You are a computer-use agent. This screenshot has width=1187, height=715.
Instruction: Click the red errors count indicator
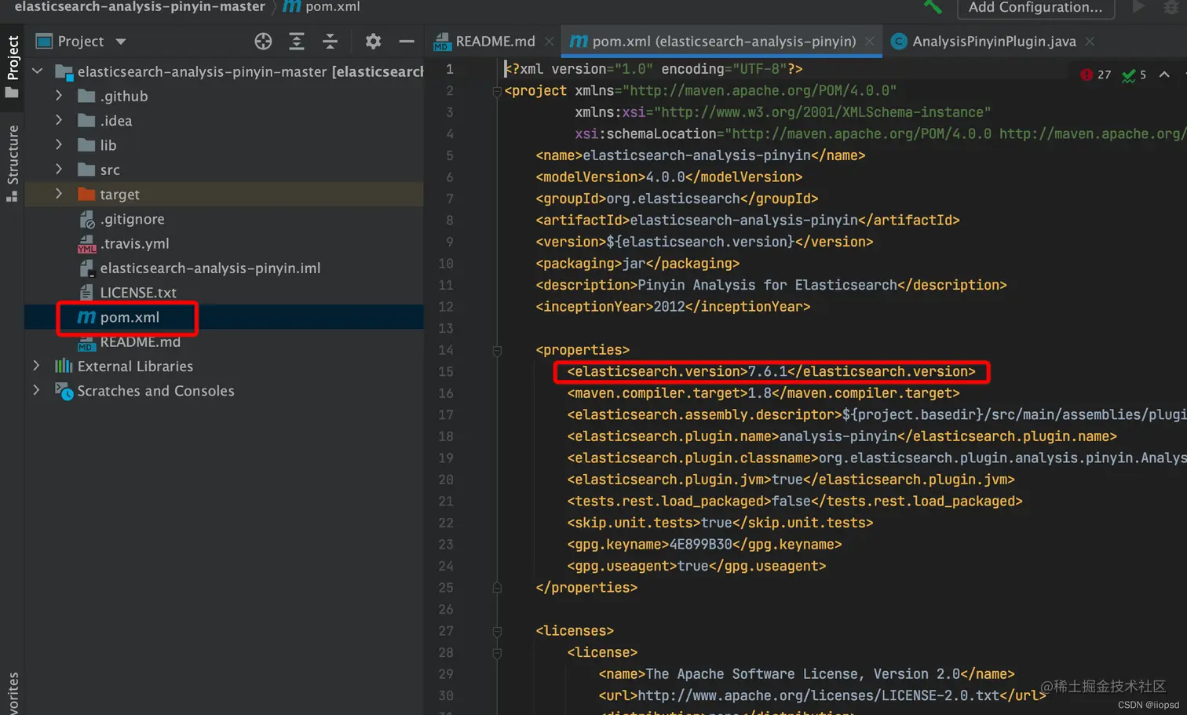tap(1096, 75)
